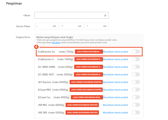Viewport: 168px width, 120px height.
Task: Click 'Masukkan berat produk' for J&T Express
Action: (115, 82)
